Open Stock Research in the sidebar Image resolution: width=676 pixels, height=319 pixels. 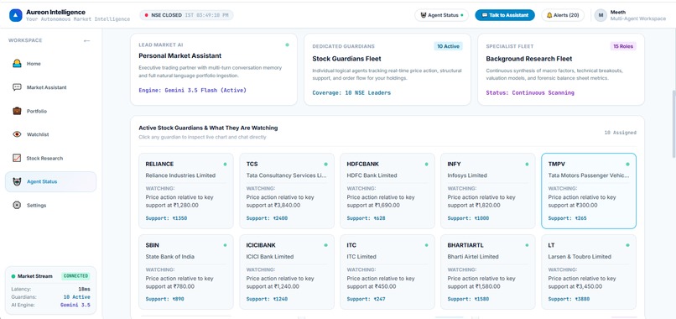point(50,158)
